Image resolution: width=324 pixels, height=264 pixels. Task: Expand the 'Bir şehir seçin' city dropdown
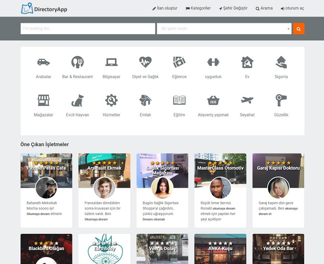tap(224, 29)
